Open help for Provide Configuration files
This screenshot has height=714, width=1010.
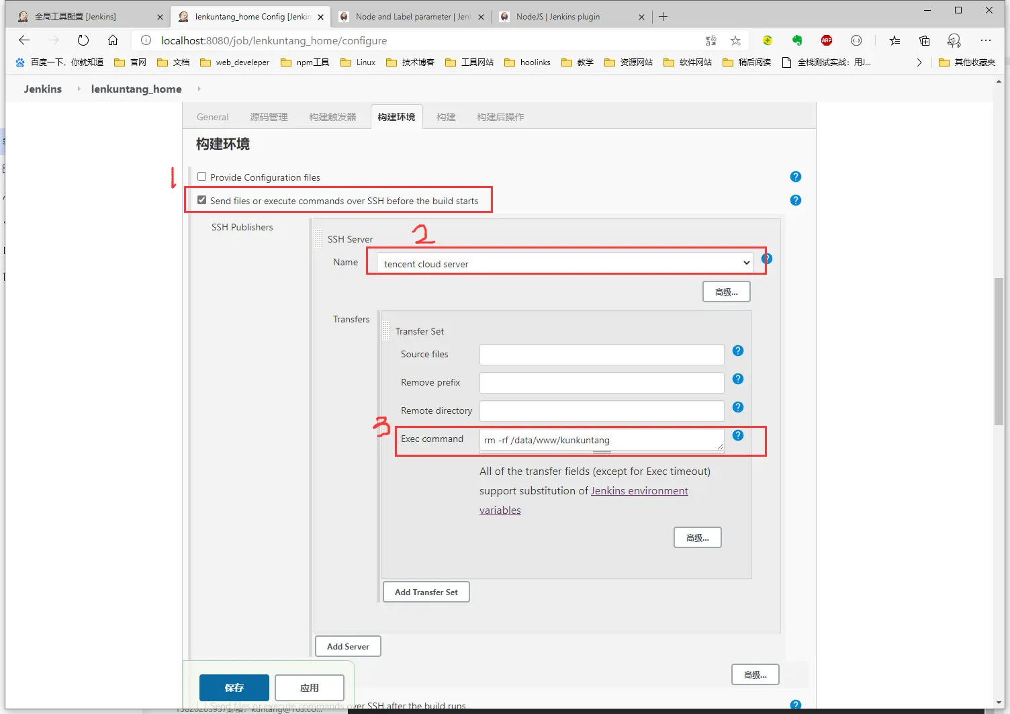click(x=796, y=177)
